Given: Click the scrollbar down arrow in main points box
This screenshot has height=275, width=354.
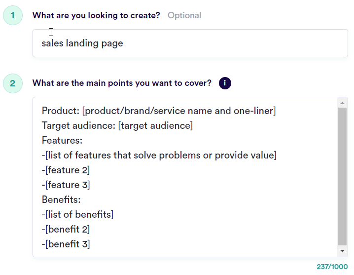Looking at the screenshot, I should (342, 251).
